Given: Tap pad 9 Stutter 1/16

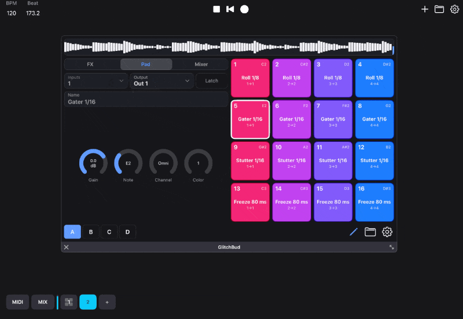Looking at the screenshot, I should click(250, 161).
